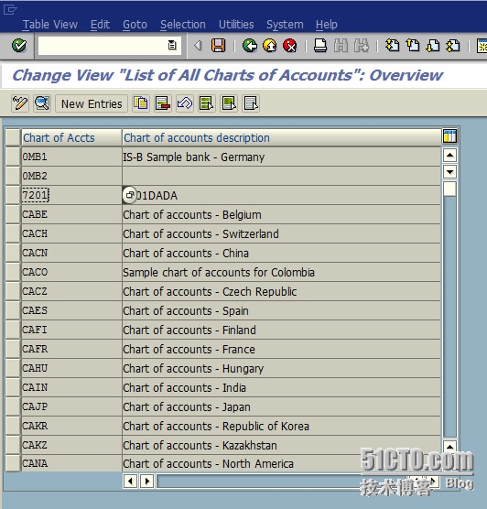Viewport: 487px width, 509px height.
Task: Open the Details magnifier icon
Action: tap(42, 103)
